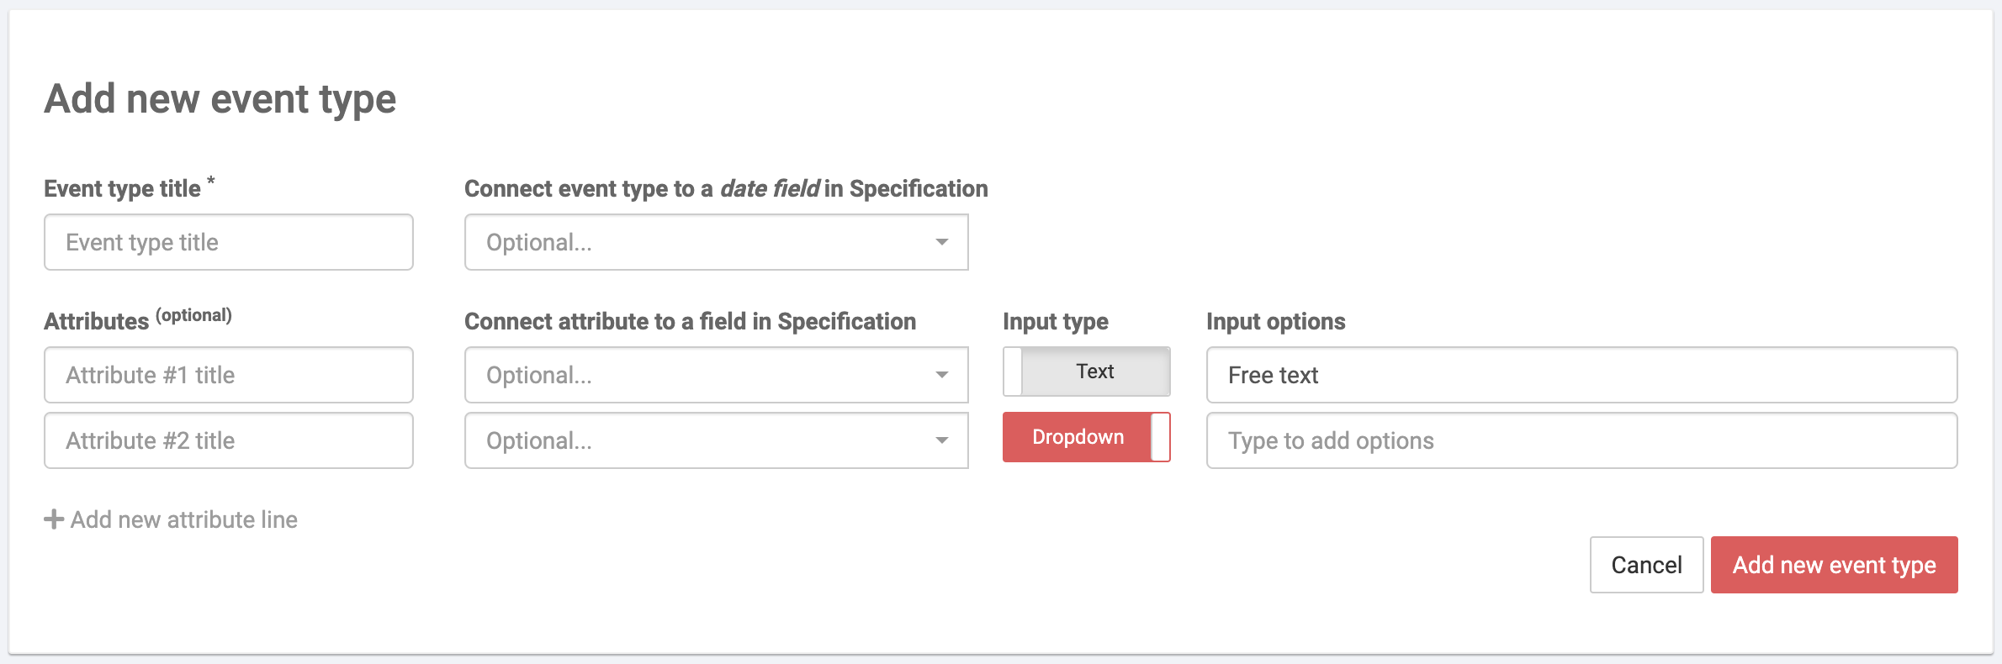Click the Type to add options field
Viewport: 2002px width, 664px height.
pos(1581,440)
